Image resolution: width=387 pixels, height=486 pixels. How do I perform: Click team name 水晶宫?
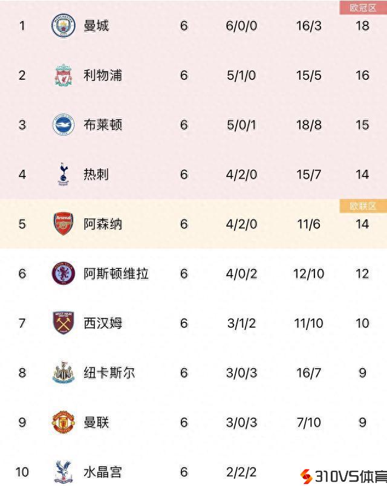(103, 472)
